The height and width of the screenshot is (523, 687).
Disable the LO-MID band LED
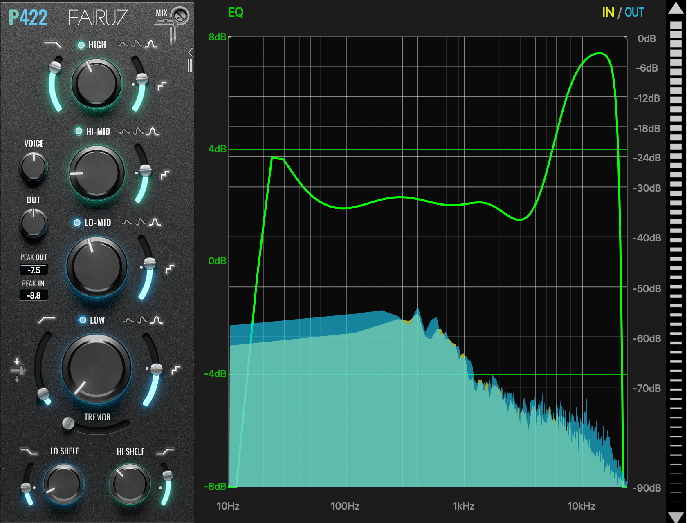click(77, 223)
